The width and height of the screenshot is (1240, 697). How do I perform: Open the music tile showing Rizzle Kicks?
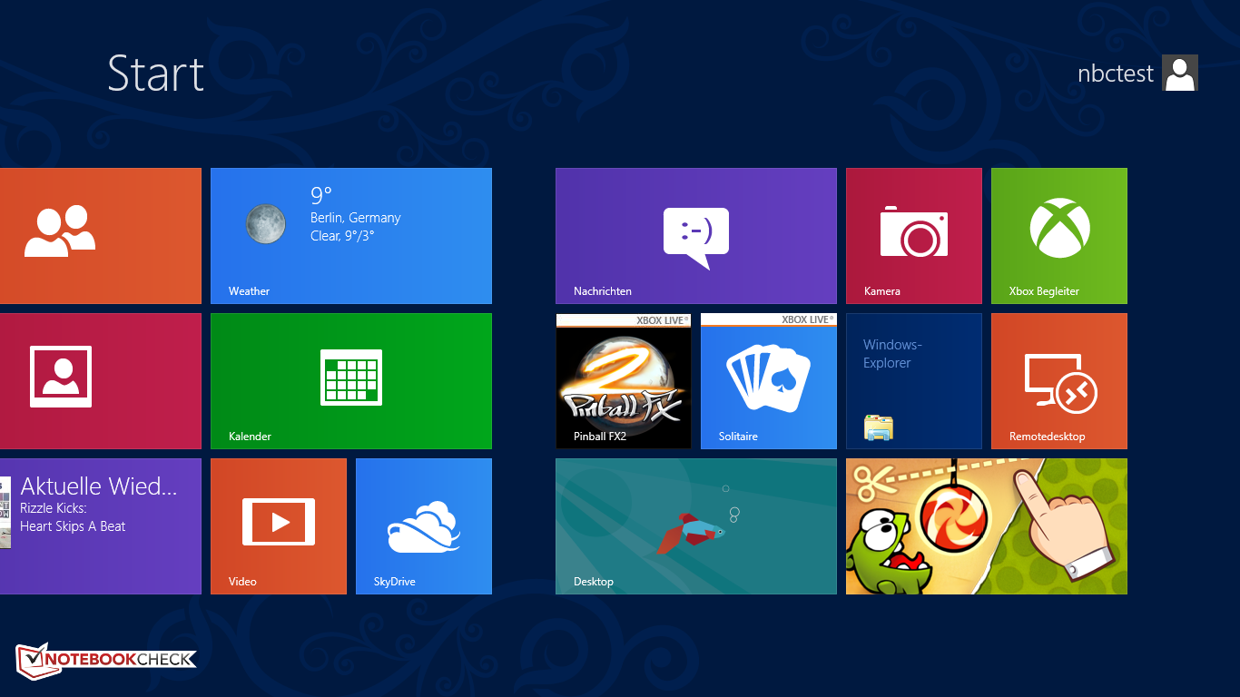100,525
